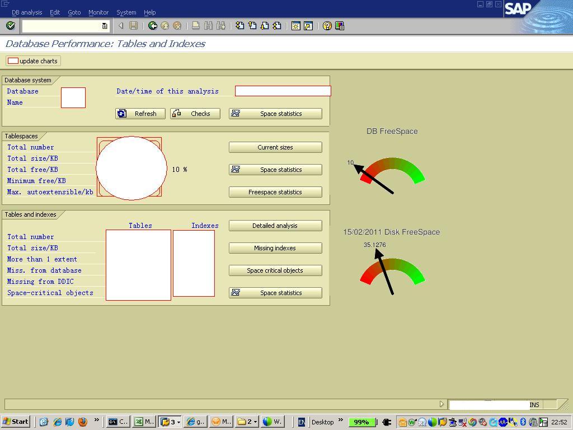This screenshot has width=573, height=430.
Task: Toggle INS mode in the status bar
Action: [x=534, y=404]
